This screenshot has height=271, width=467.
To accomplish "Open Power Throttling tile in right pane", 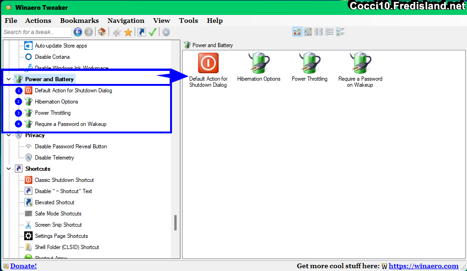I will (309, 67).
